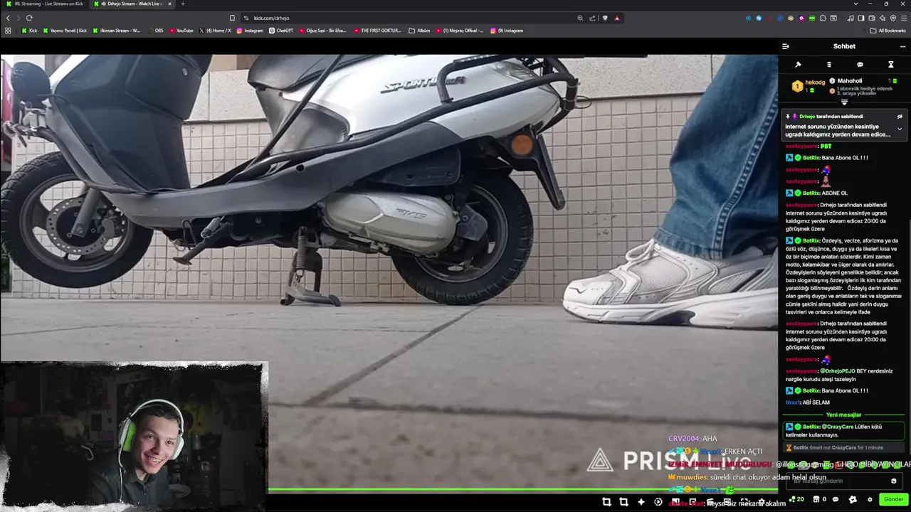911x512 pixels.
Task: Go back in browser history
Action: point(8,18)
